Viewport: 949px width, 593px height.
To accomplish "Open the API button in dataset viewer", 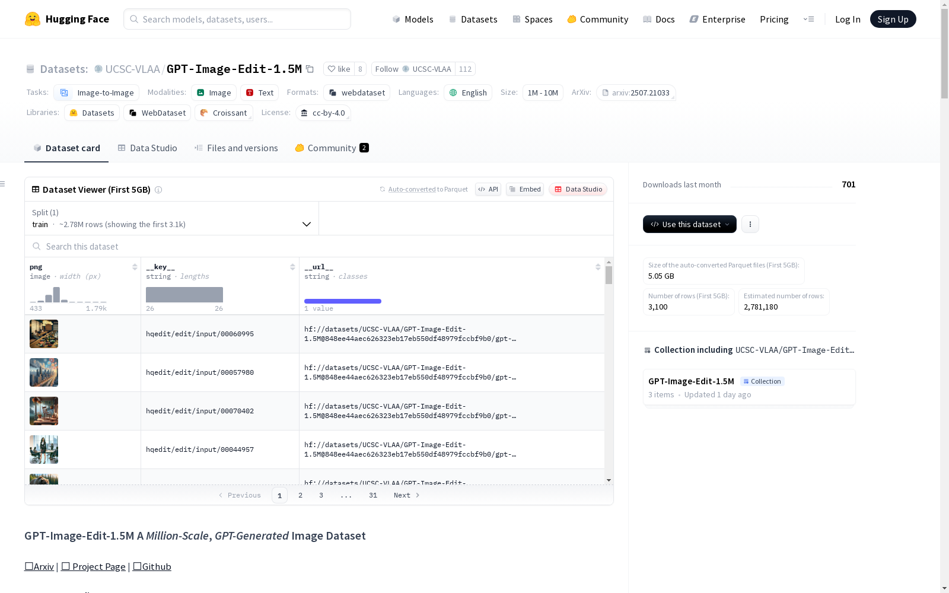I will tap(488, 189).
